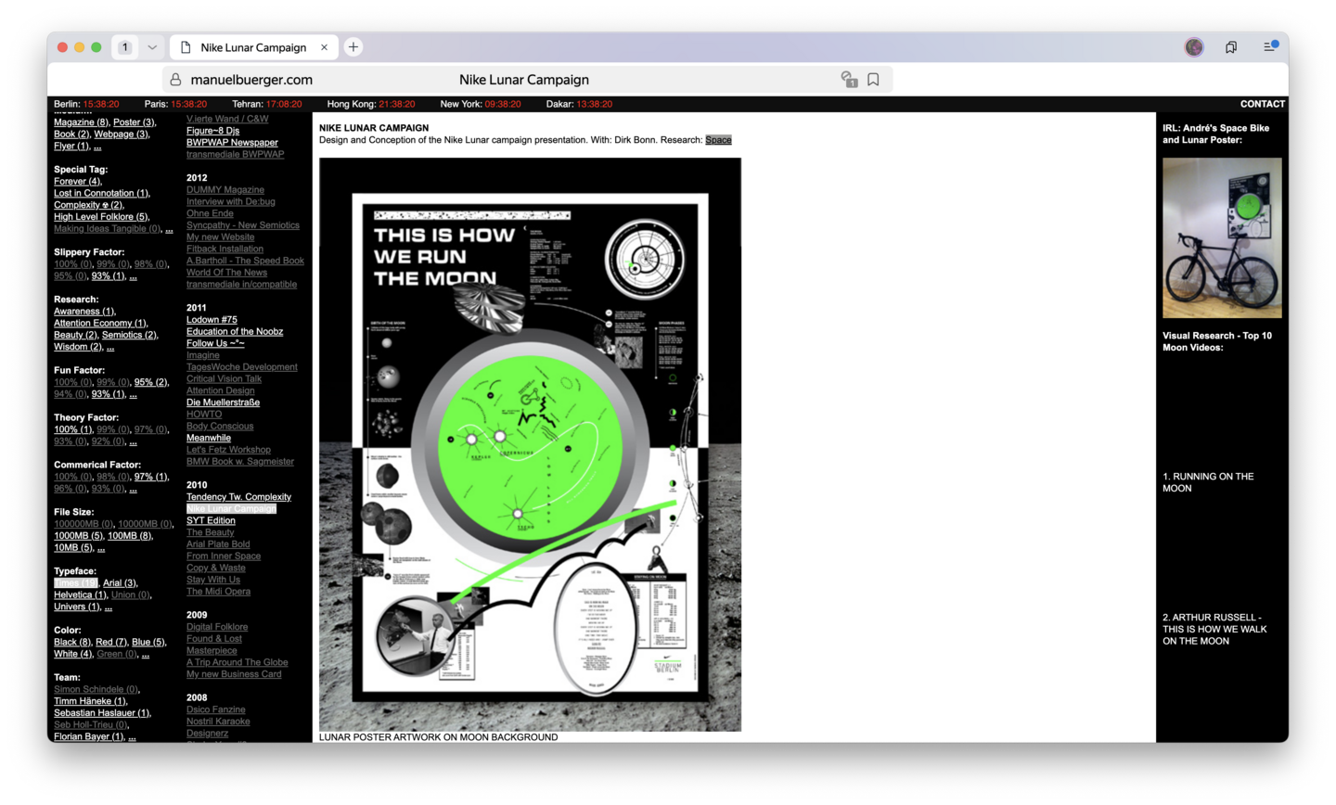1336x805 pixels.
Task: Filter by color Red (7)
Action: (x=111, y=643)
